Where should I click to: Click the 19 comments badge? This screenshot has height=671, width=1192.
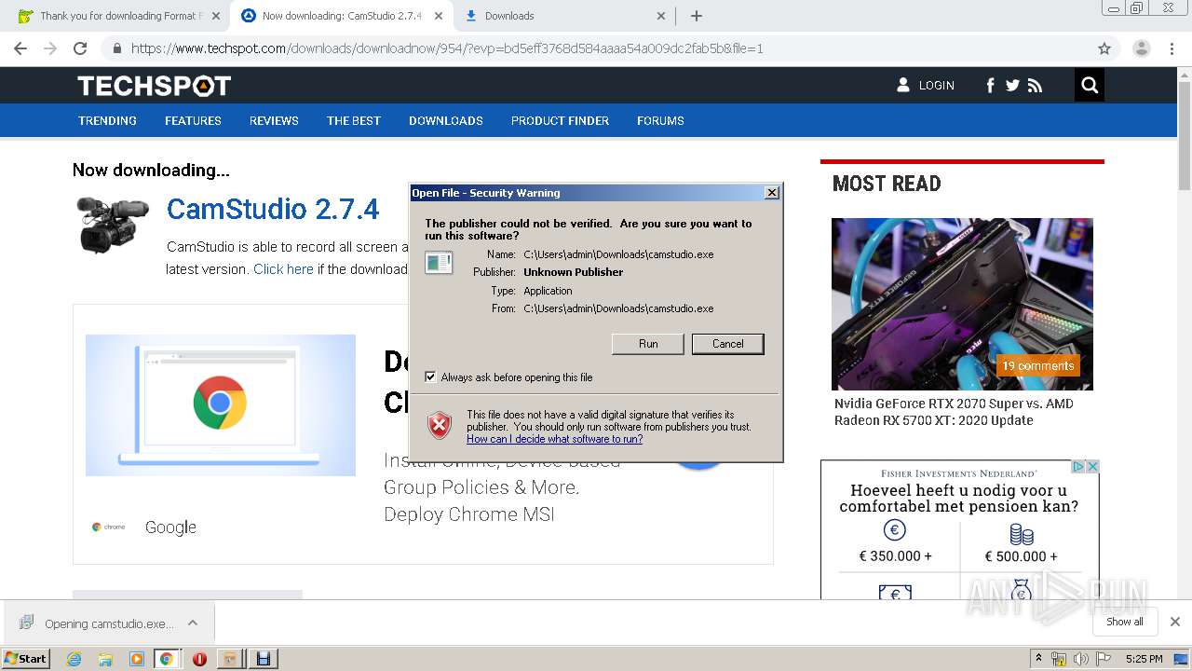pyautogui.click(x=1037, y=365)
